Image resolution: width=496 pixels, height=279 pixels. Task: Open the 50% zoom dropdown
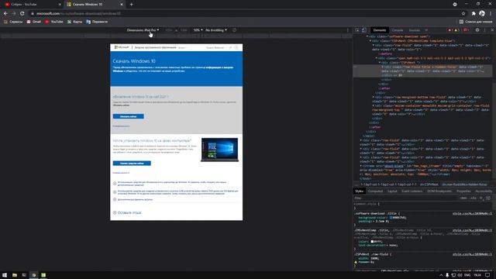pyautogui.click(x=198, y=30)
